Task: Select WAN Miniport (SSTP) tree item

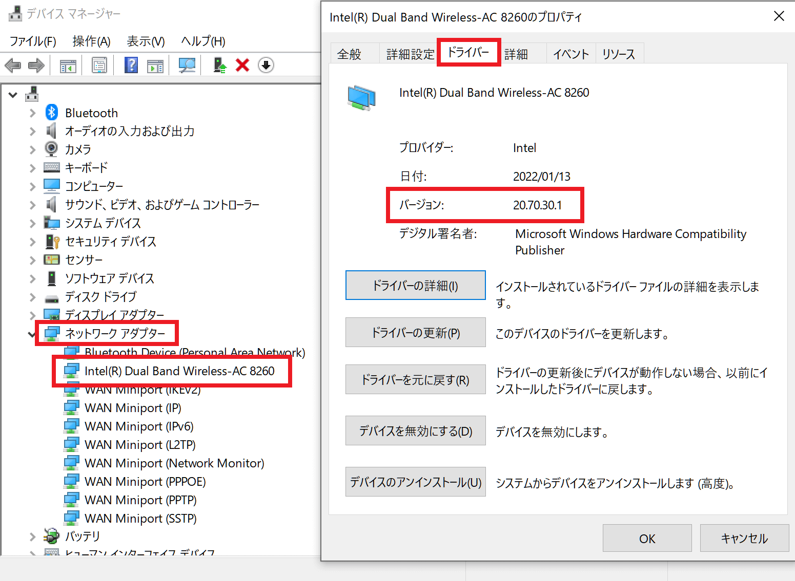Action: tap(140, 518)
